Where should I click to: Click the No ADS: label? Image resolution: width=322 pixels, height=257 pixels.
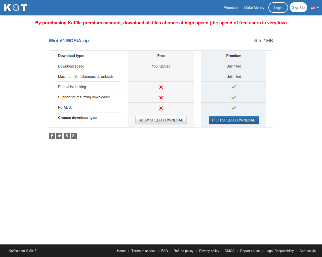coord(65,107)
